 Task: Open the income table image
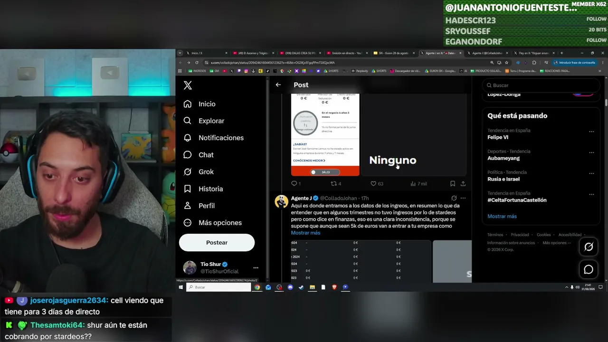pyautogui.click(x=361, y=261)
